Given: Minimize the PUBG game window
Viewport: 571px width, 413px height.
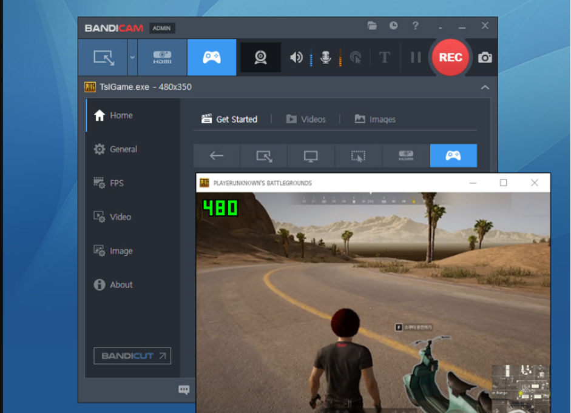Looking at the screenshot, I should [x=473, y=183].
